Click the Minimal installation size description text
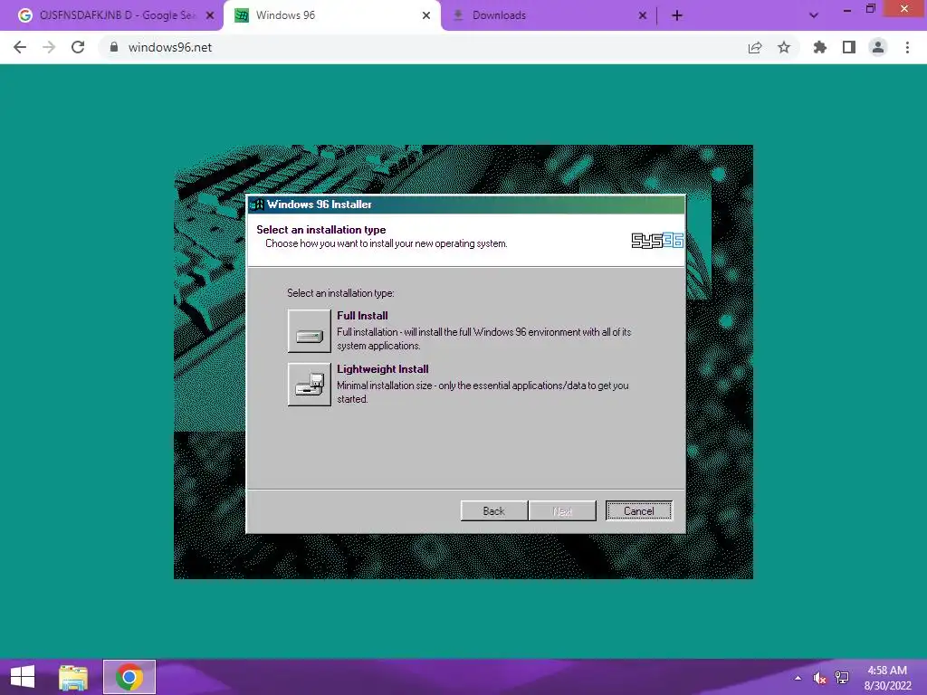The image size is (927, 695). pos(483,392)
